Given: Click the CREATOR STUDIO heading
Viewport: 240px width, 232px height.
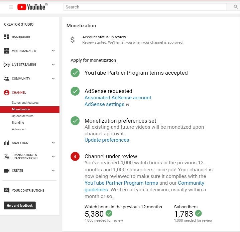Looking at the screenshot, I should pos(19,24).
